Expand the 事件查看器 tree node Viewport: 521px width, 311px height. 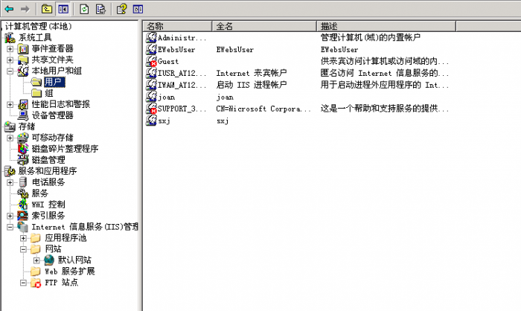coord(10,48)
